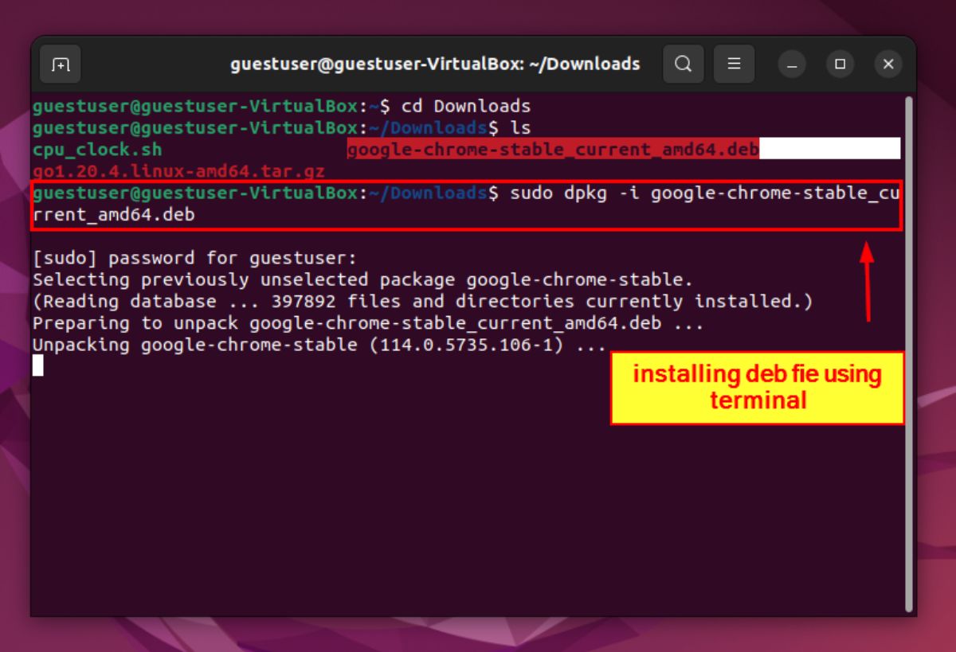Click the titlebar session label
This screenshot has width=956, height=652.
[x=434, y=64]
